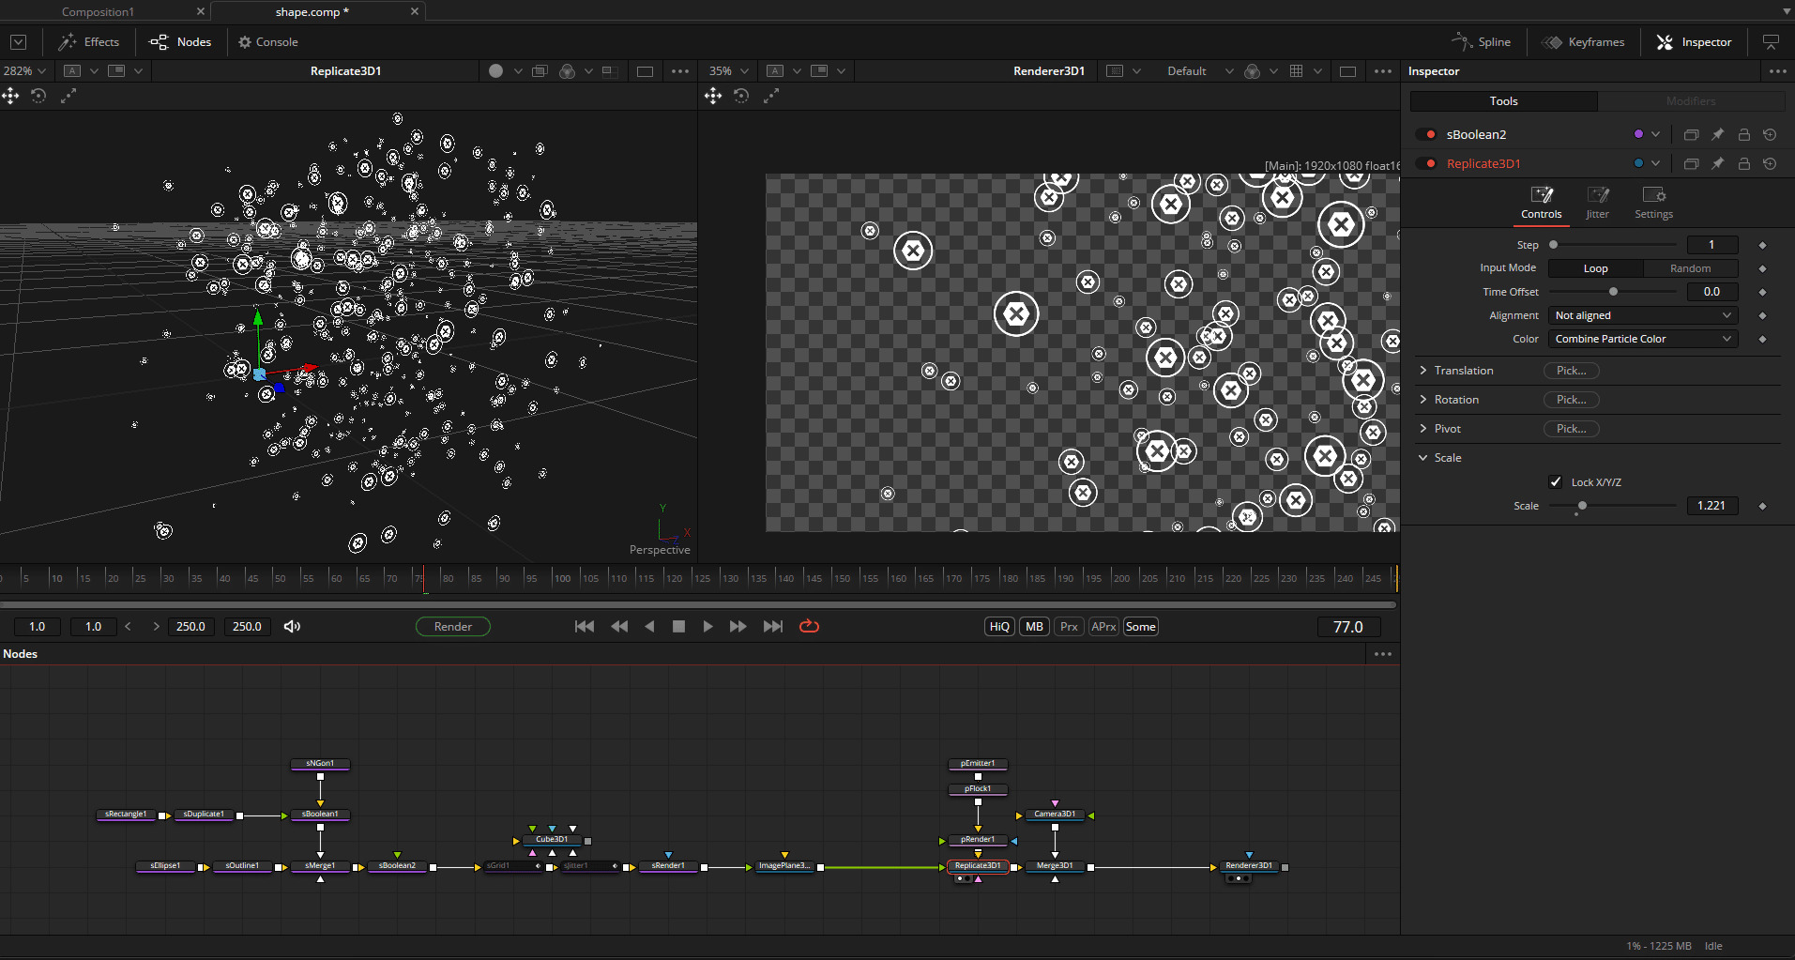Image resolution: width=1795 pixels, height=960 pixels.
Task: Reset Replicate3D1 to default settings
Action: tap(1771, 163)
